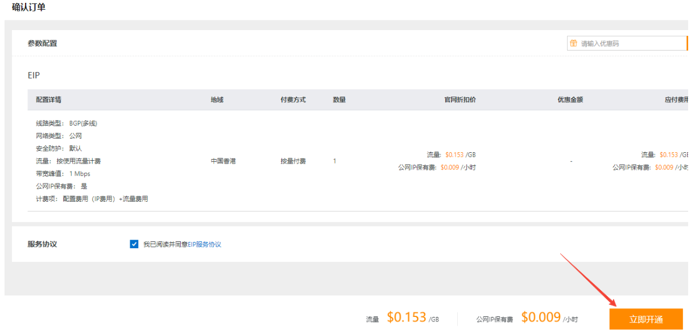Click the 优惠金额 column header
691x330 pixels.
pos(570,99)
